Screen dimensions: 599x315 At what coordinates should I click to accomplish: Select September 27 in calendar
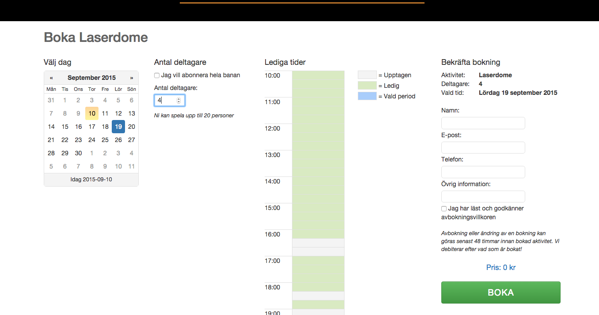click(132, 140)
